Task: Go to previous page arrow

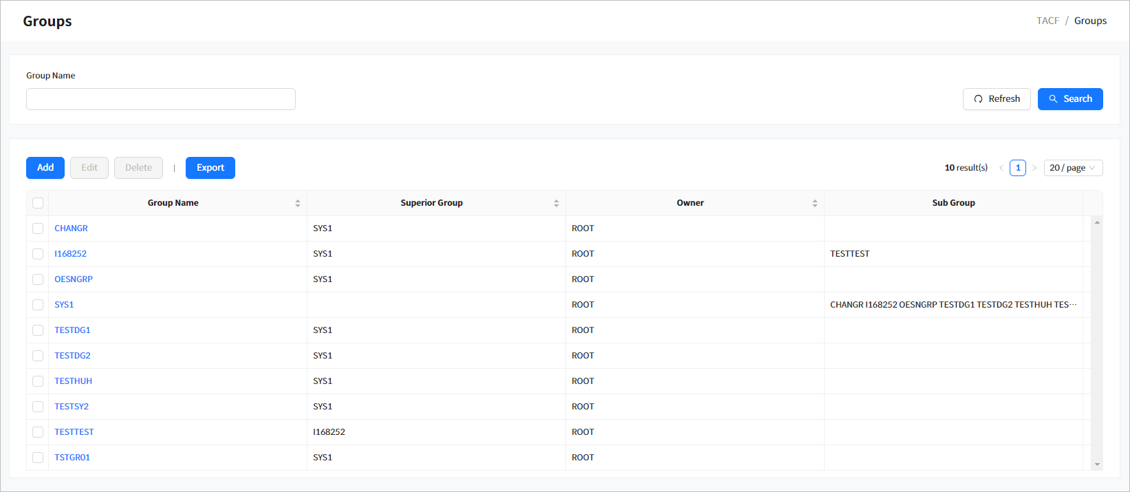Action: coord(1001,168)
